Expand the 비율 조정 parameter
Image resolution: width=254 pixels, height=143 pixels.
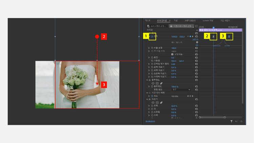tap(149, 48)
